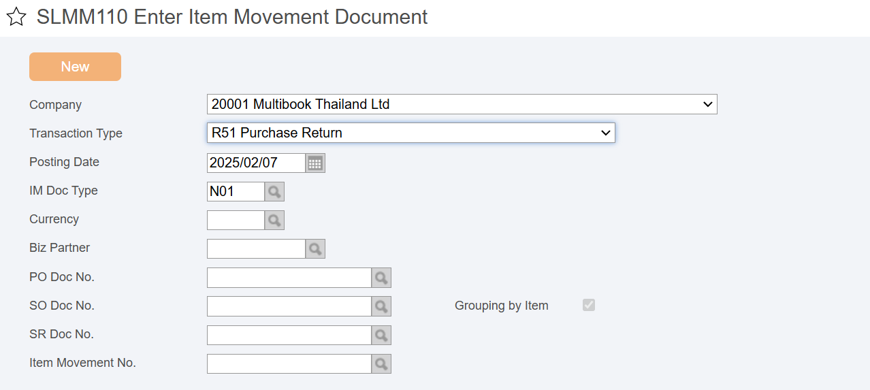Click the SO Doc No. search icon
The image size is (870, 390).
click(x=381, y=306)
